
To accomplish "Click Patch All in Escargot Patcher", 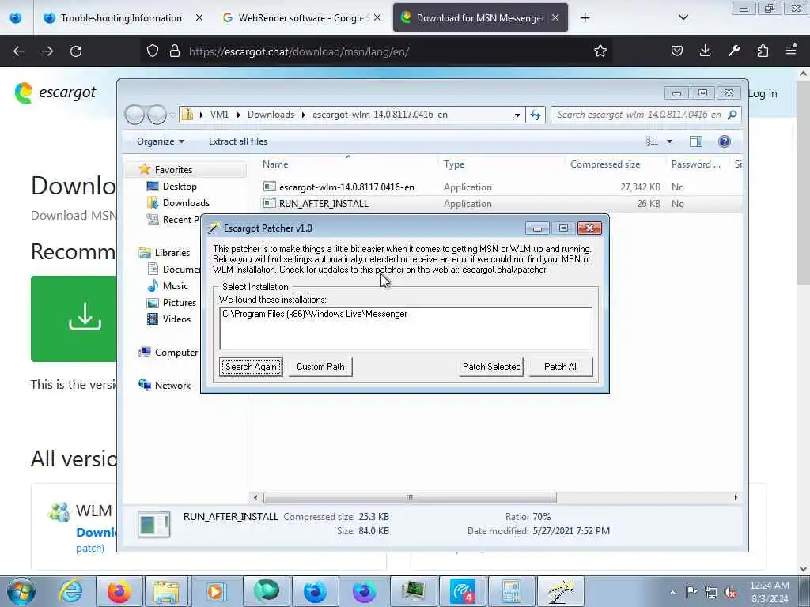I will pyautogui.click(x=561, y=367).
